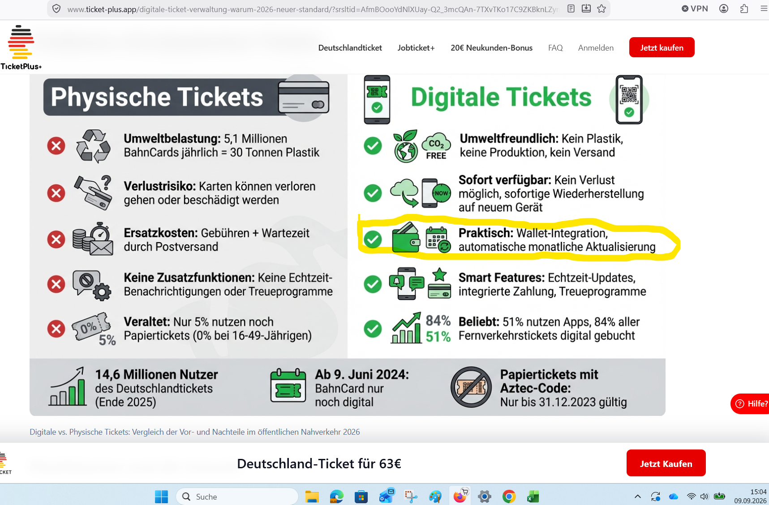
Task: Open the 20€ Neukunden-Bonus nav item
Action: coord(491,47)
